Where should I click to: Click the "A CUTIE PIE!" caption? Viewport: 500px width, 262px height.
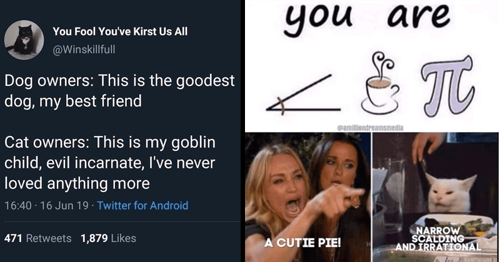point(303,243)
